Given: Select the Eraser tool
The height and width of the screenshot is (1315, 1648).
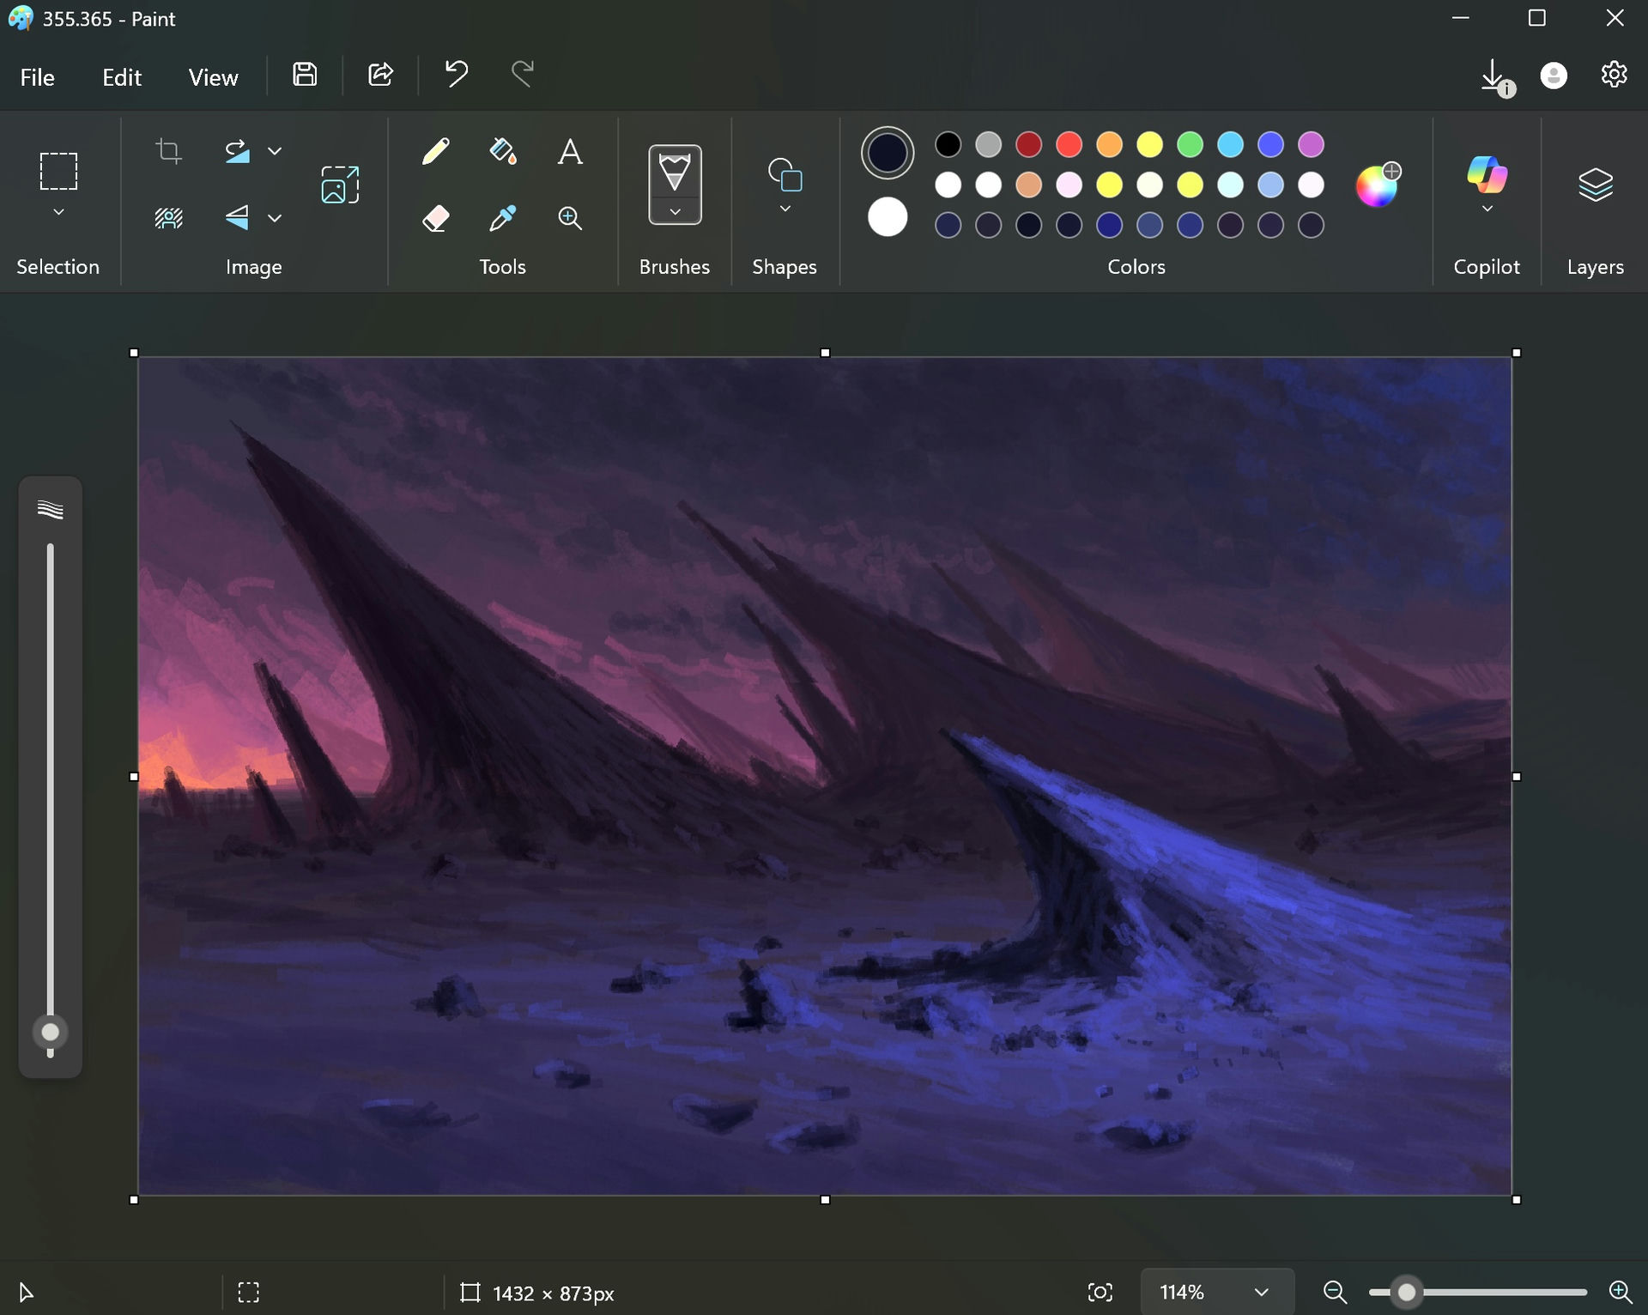Looking at the screenshot, I should [436, 218].
